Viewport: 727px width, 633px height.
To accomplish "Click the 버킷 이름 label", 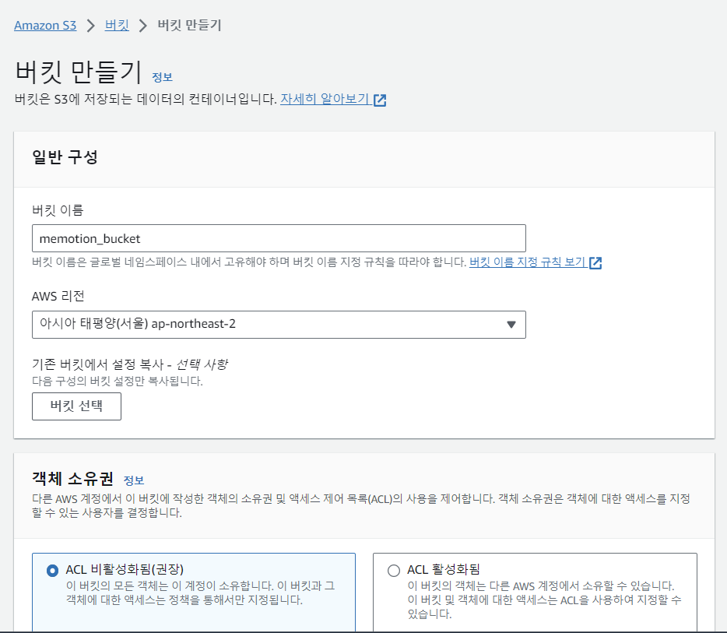I will click(x=58, y=210).
